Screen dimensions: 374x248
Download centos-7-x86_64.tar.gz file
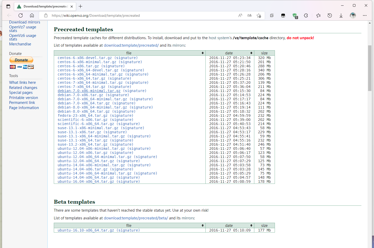[x=81, y=87]
